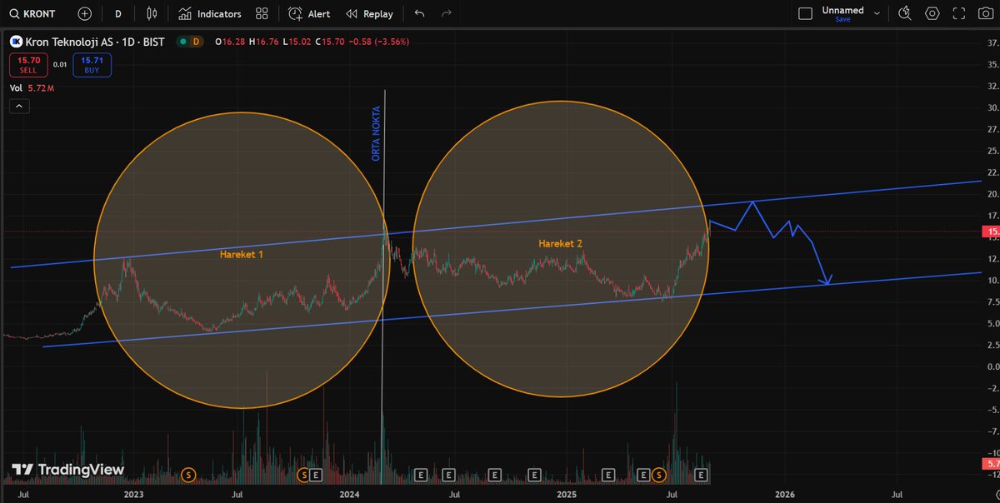The image size is (1000, 503).
Task: Open the D time interval selector
Action: (117, 13)
